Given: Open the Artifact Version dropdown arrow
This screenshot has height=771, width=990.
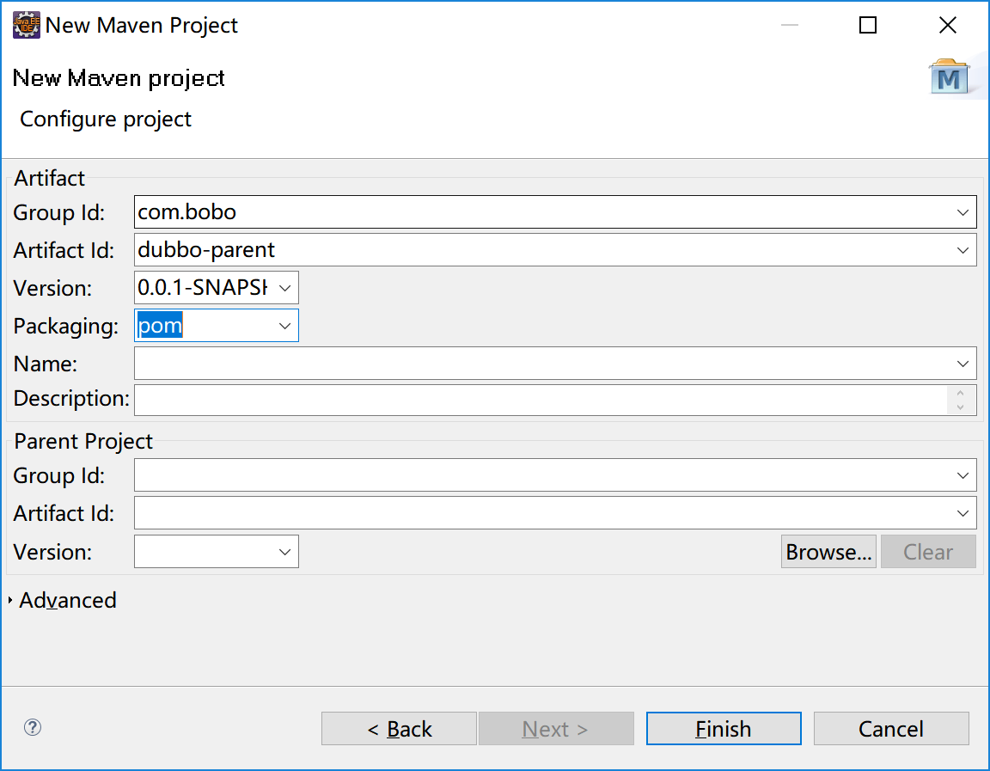Looking at the screenshot, I should (x=284, y=288).
